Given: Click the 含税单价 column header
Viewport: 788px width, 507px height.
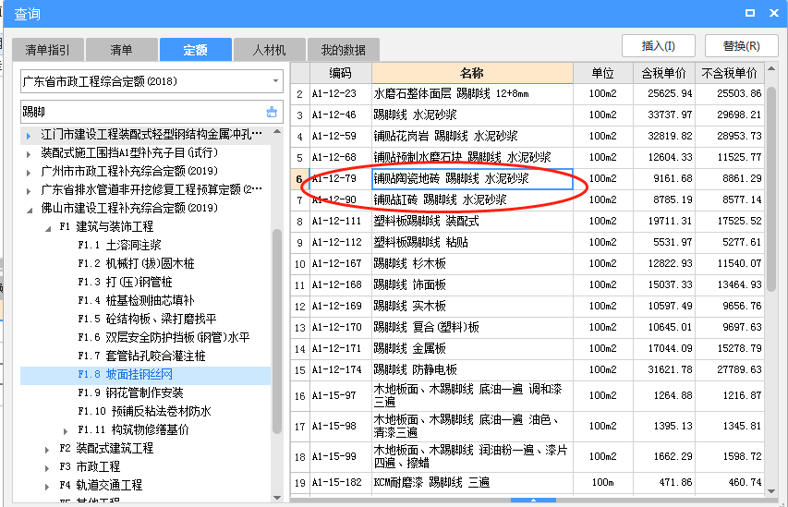Looking at the screenshot, I should click(663, 73).
